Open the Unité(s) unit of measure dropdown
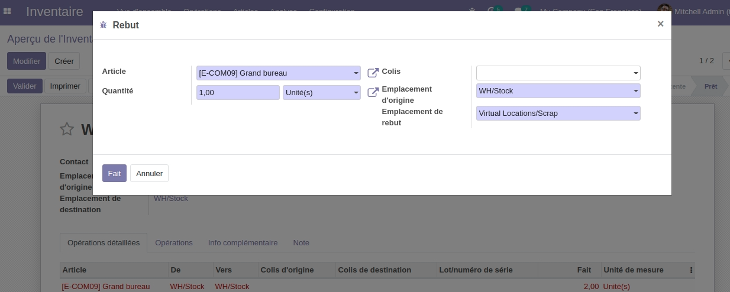 (356, 93)
